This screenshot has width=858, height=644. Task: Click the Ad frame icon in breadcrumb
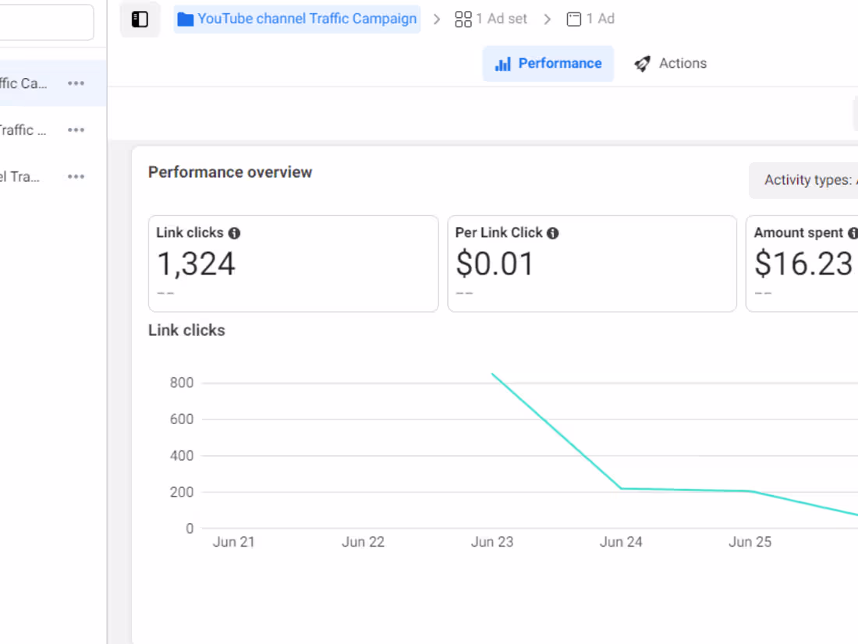(x=574, y=18)
